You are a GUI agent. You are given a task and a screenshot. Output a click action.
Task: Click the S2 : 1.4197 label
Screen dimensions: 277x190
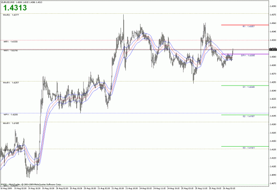(x=249, y=116)
